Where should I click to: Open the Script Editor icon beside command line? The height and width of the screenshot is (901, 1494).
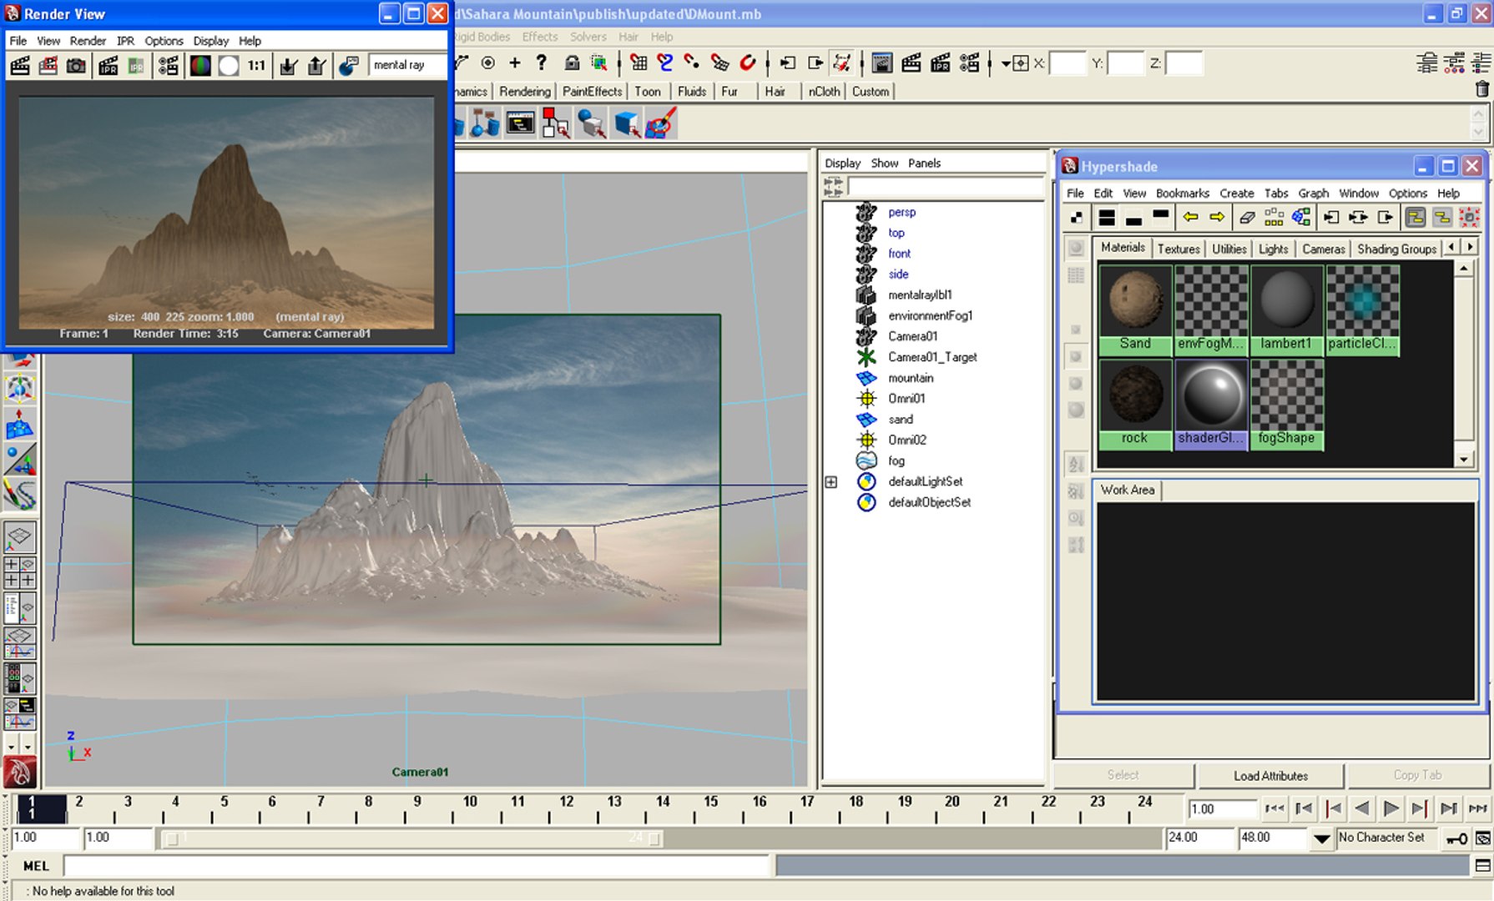click(x=1482, y=866)
